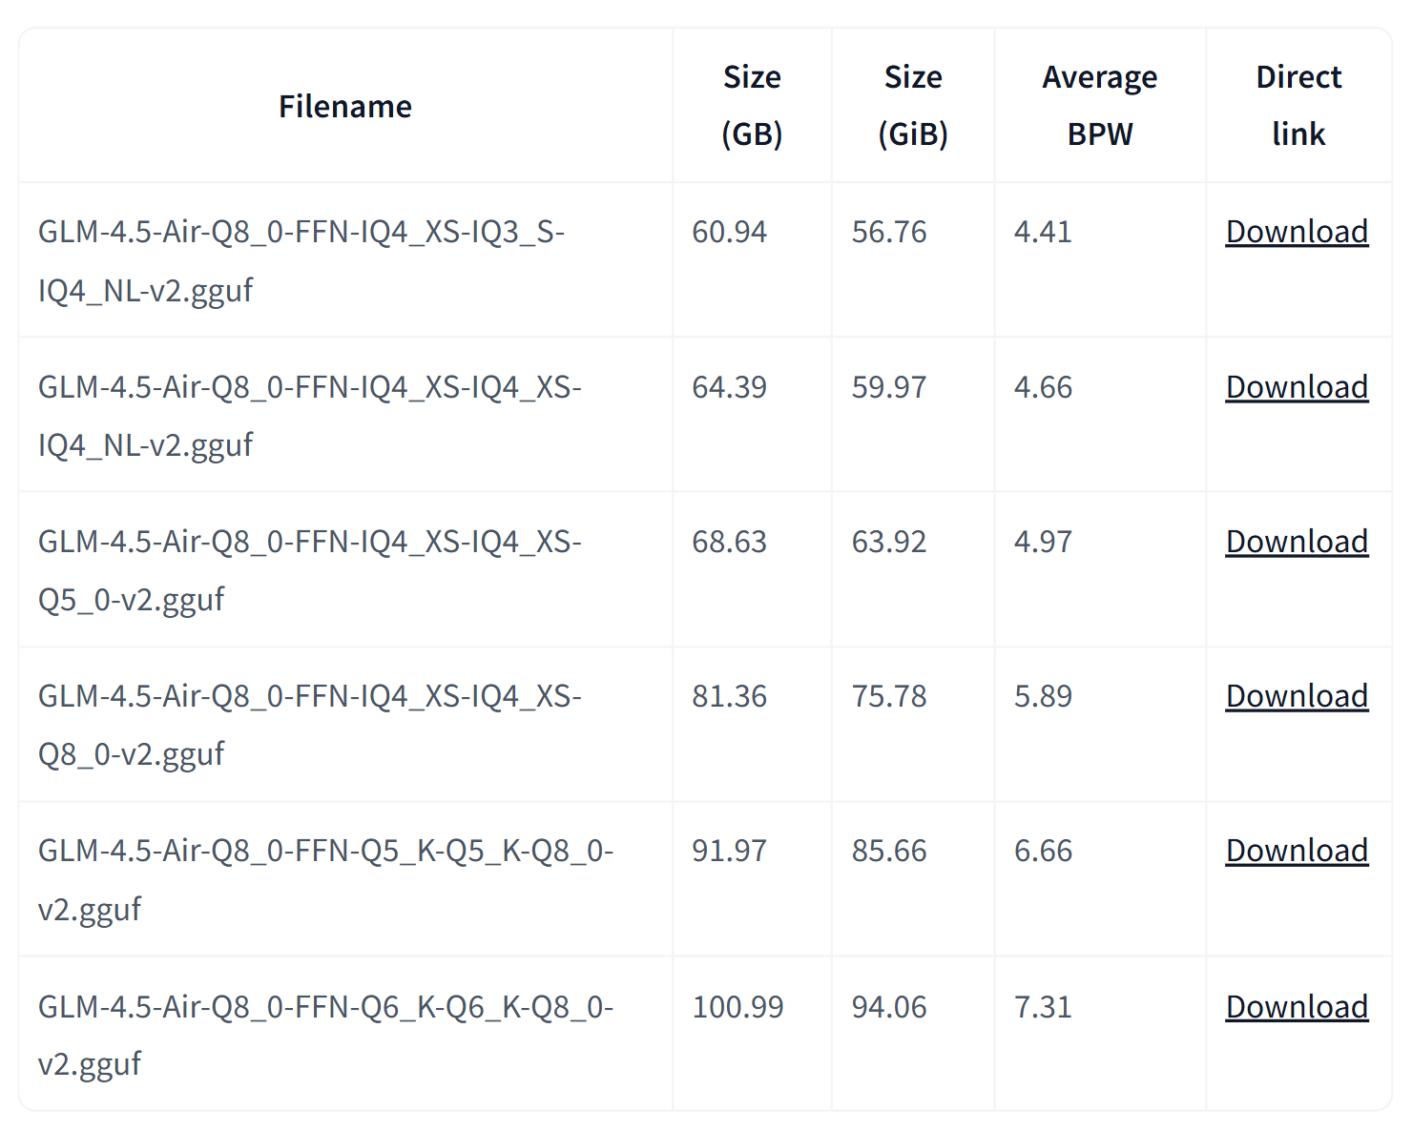Screen dimensions: 1412x1131
Task: Select the 94.06 GiB size value
Action: pyautogui.click(x=889, y=1007)
